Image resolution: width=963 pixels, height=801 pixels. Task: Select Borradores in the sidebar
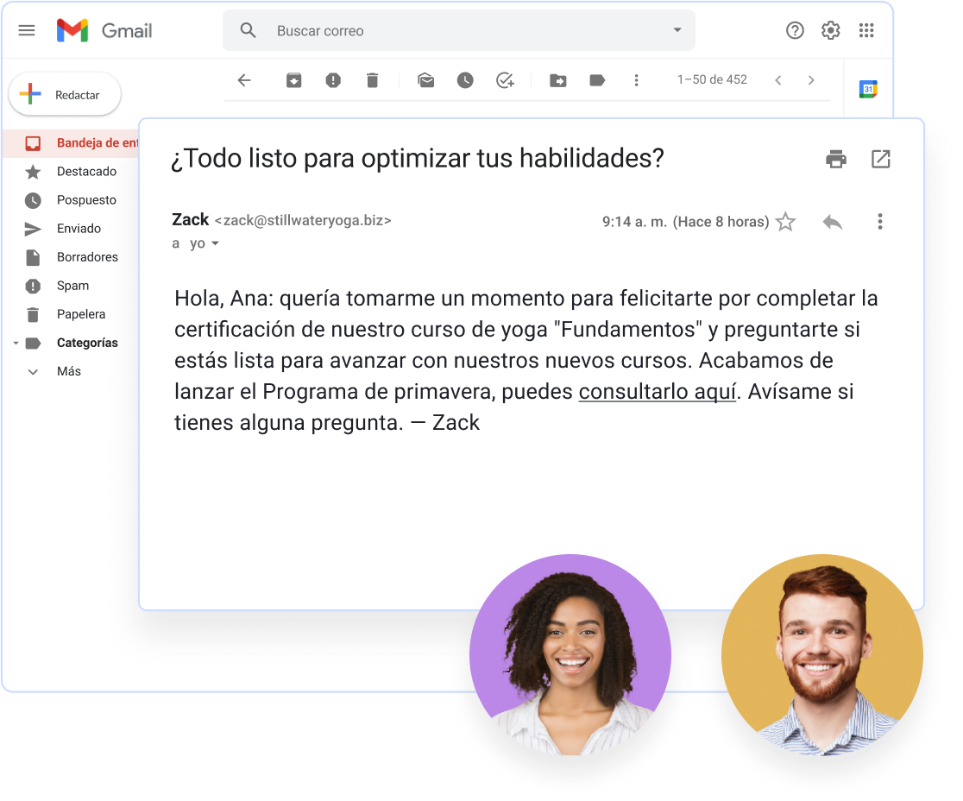(x=86, y=257)
